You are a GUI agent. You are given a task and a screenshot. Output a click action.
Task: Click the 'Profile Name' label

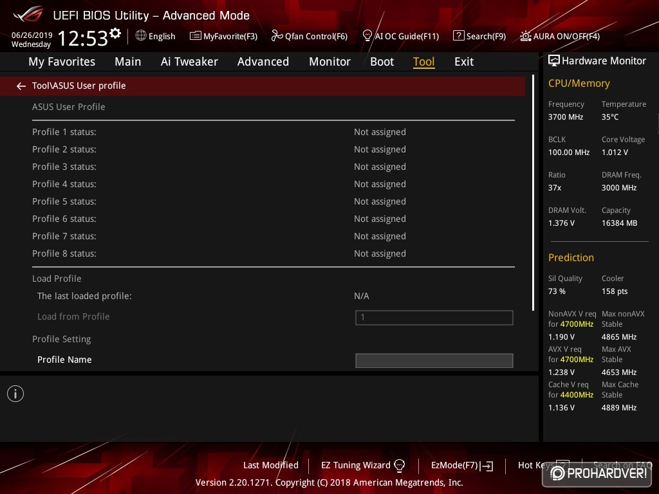click(64, 360)
